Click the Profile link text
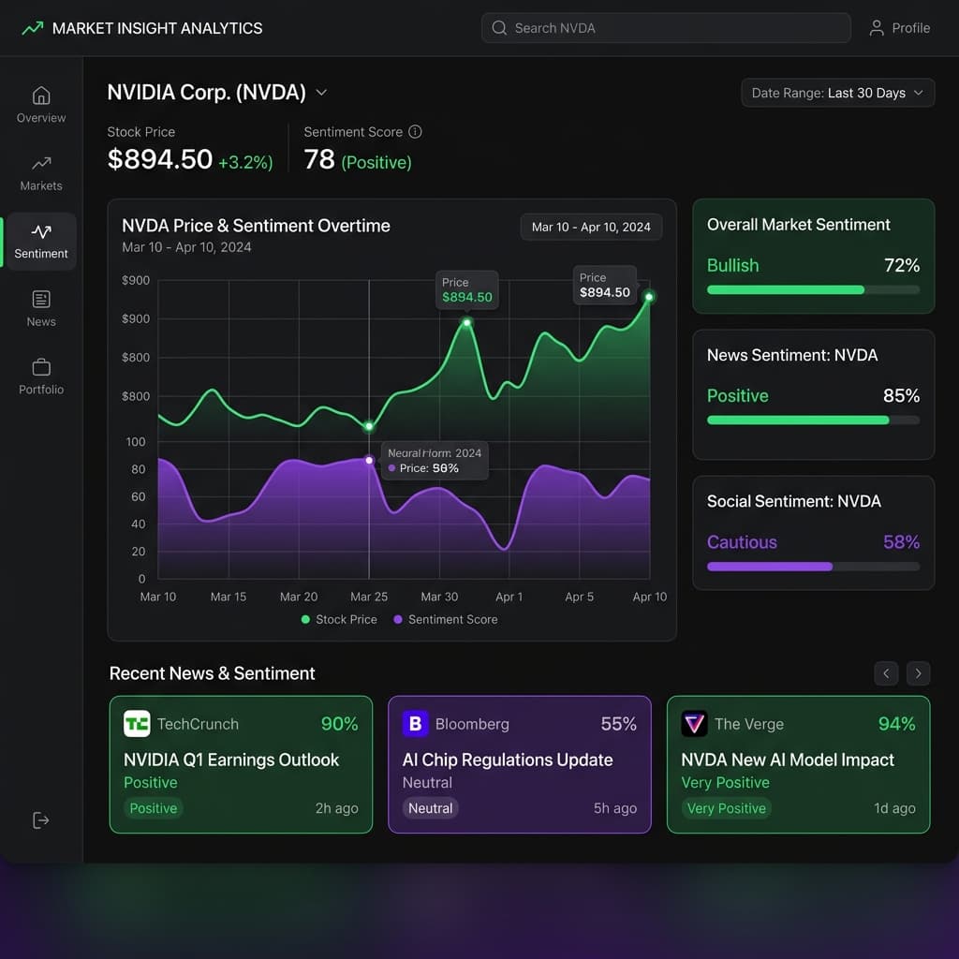The image size is (959, 959). 910,28
